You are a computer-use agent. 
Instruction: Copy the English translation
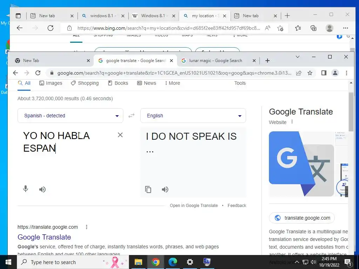(x=148, y=189)
